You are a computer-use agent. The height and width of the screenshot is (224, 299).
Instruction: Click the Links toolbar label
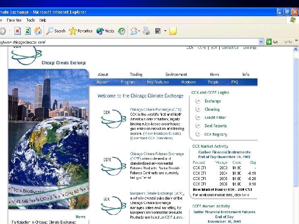click(288, 42)
